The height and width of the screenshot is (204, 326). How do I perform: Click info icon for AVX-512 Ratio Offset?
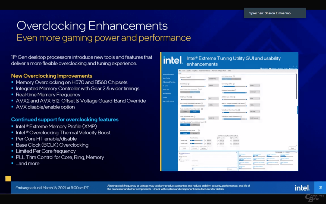(234, 97)
